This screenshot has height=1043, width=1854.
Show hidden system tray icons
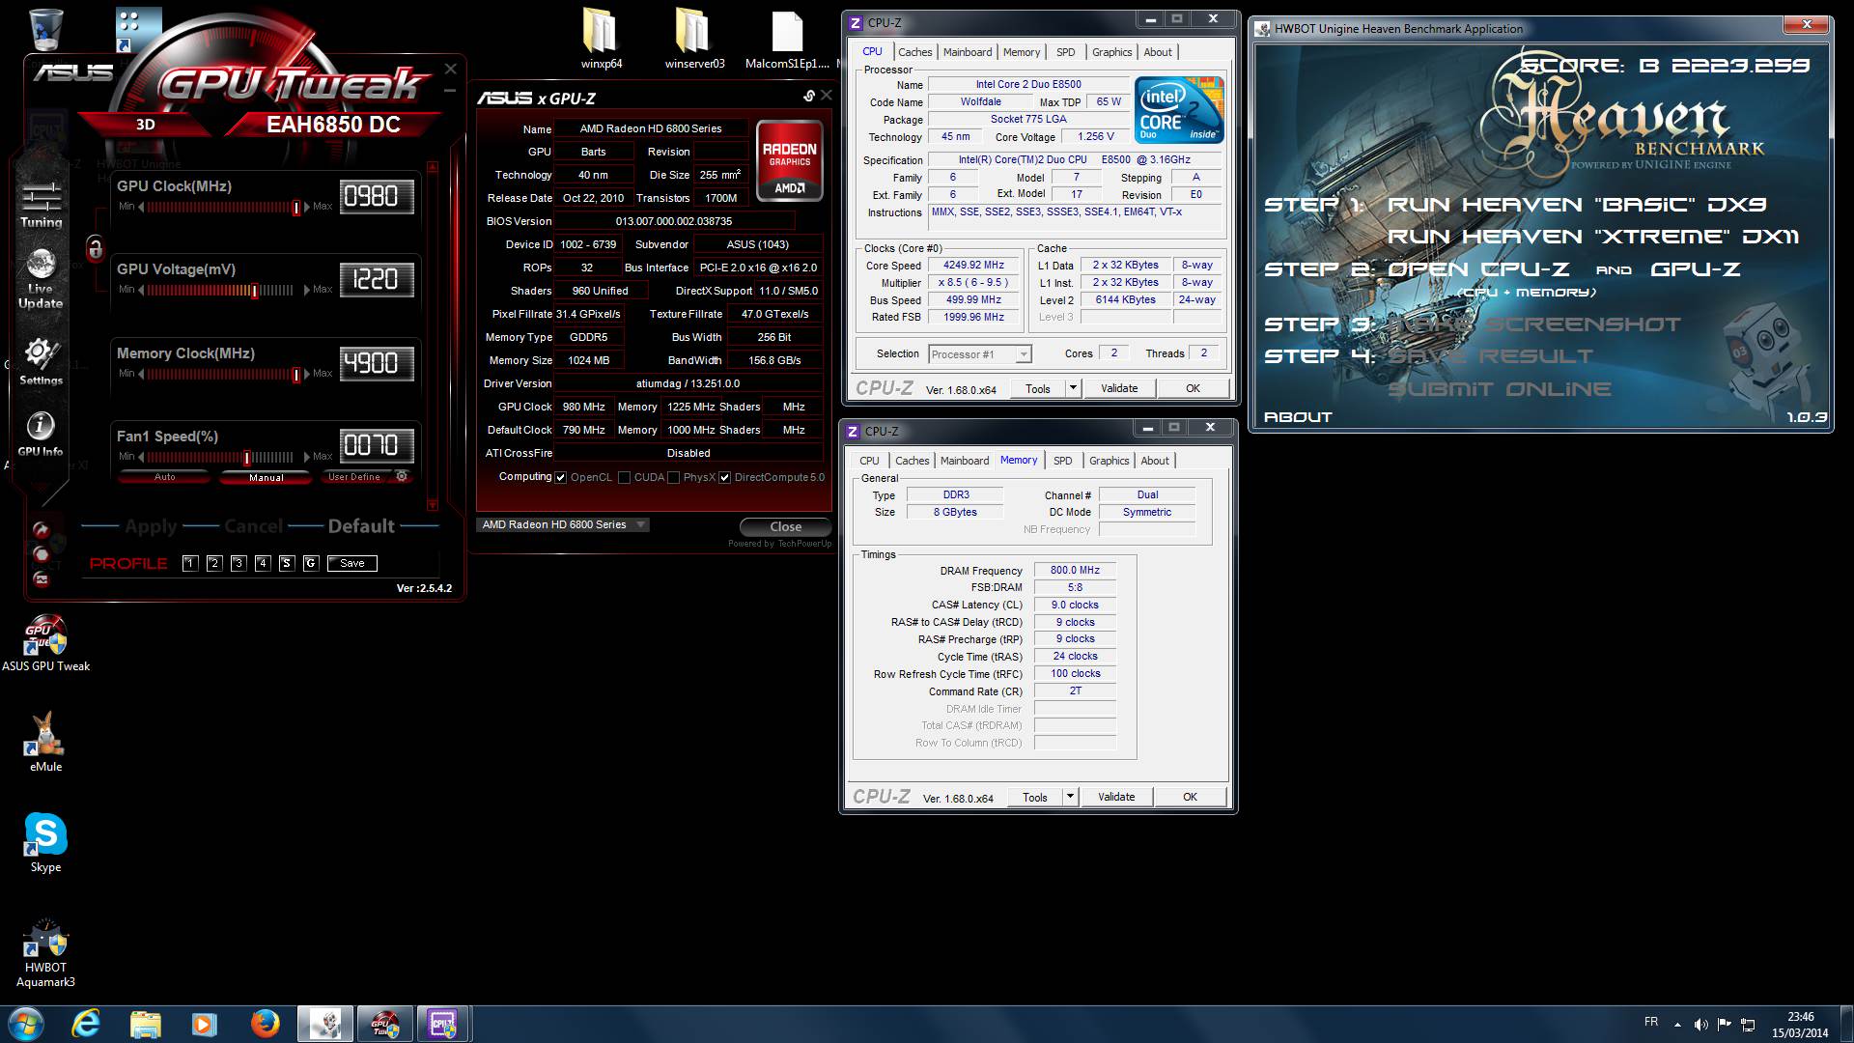(x=1677, y=1025)
